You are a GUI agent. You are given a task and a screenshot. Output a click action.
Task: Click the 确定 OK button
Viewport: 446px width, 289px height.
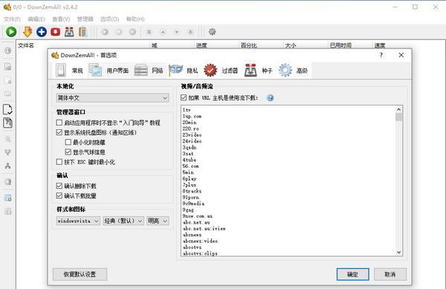[352, 274]
